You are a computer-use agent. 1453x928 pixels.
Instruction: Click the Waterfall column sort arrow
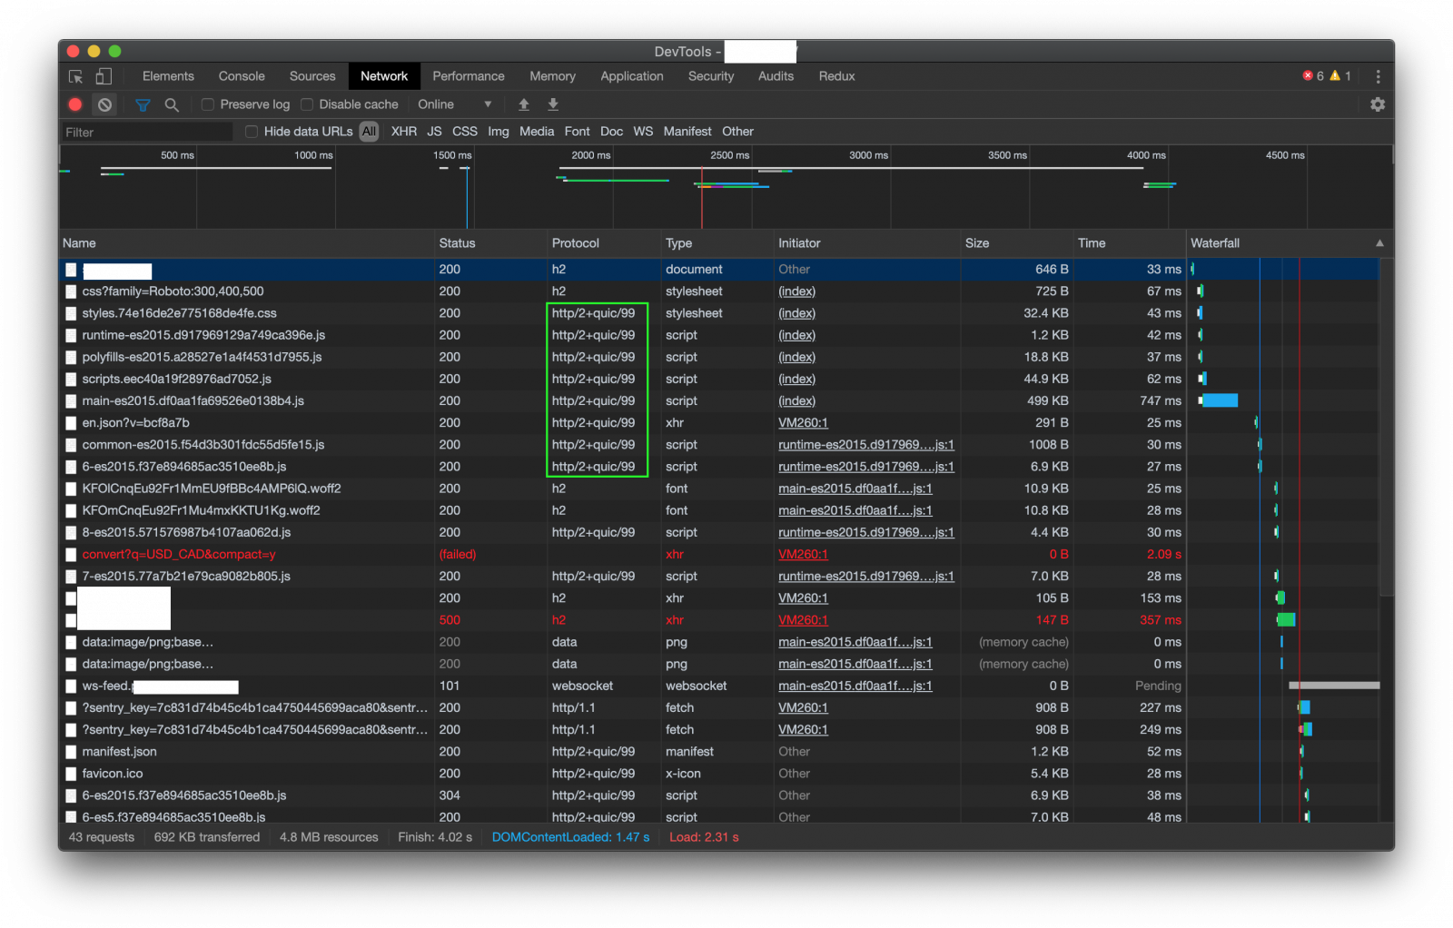tap(1379, 243)
